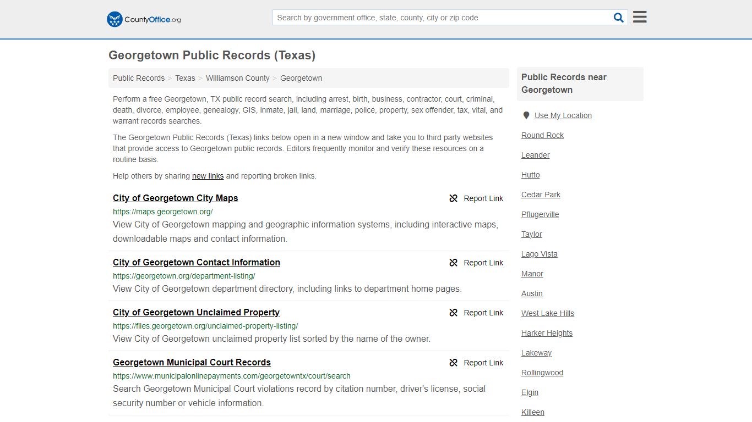Click broken-link icon for Contact Information row
The width and height of the screenshot is (752, 422).
click(454, 263)
